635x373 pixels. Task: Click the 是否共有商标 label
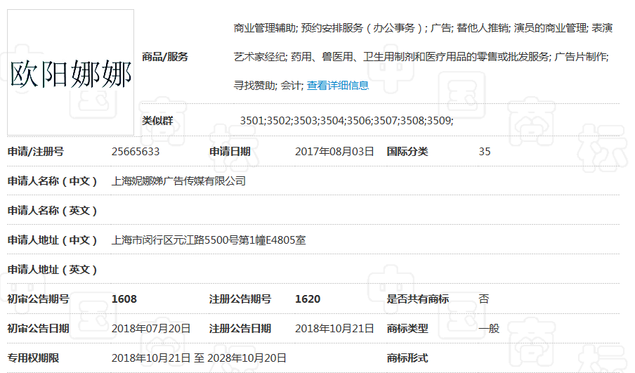tap(418, 299)
